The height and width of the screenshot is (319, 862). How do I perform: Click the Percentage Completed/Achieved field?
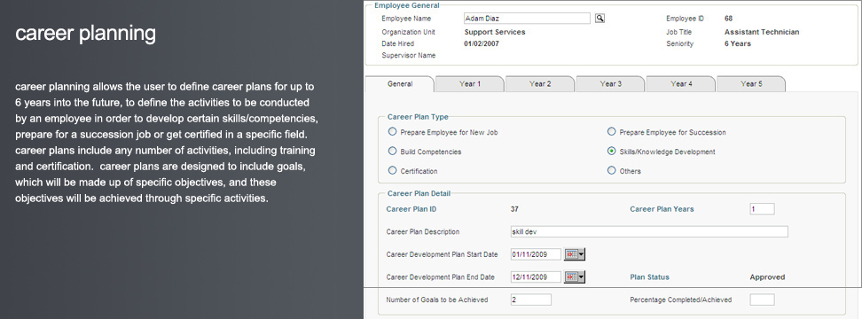coord(762,300)
